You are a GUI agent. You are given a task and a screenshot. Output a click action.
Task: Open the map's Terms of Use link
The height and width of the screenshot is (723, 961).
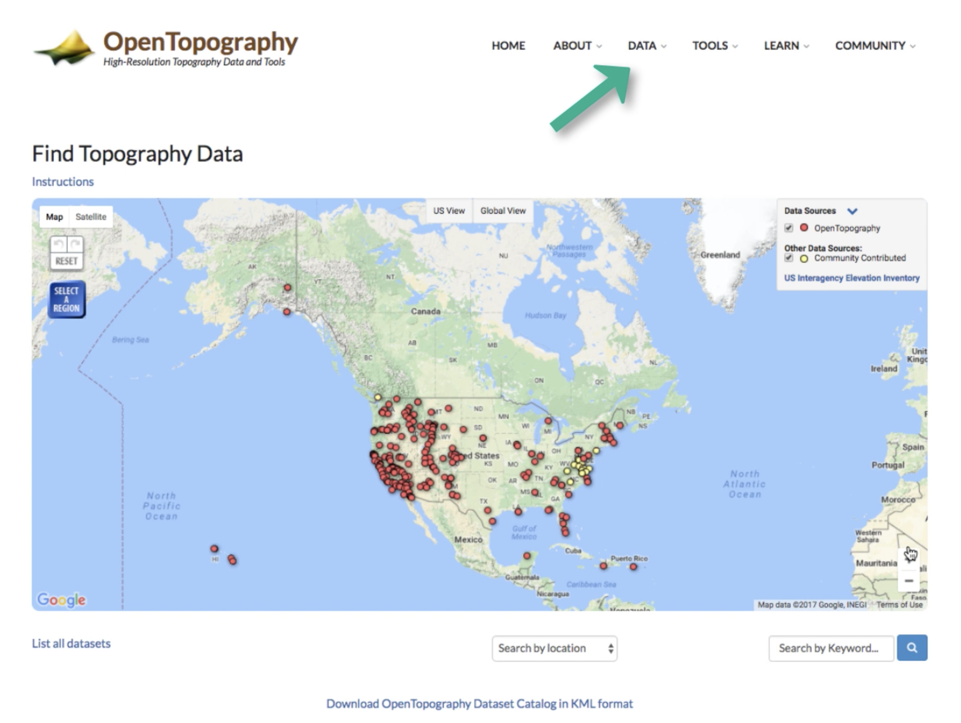(899, 605)
